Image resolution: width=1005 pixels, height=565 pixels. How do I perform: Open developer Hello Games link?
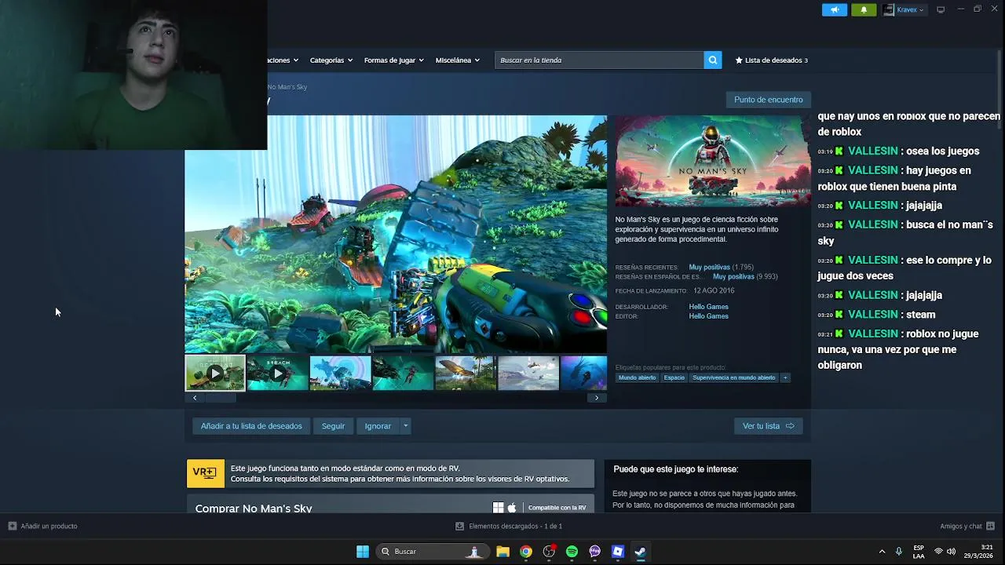[708, 307]
